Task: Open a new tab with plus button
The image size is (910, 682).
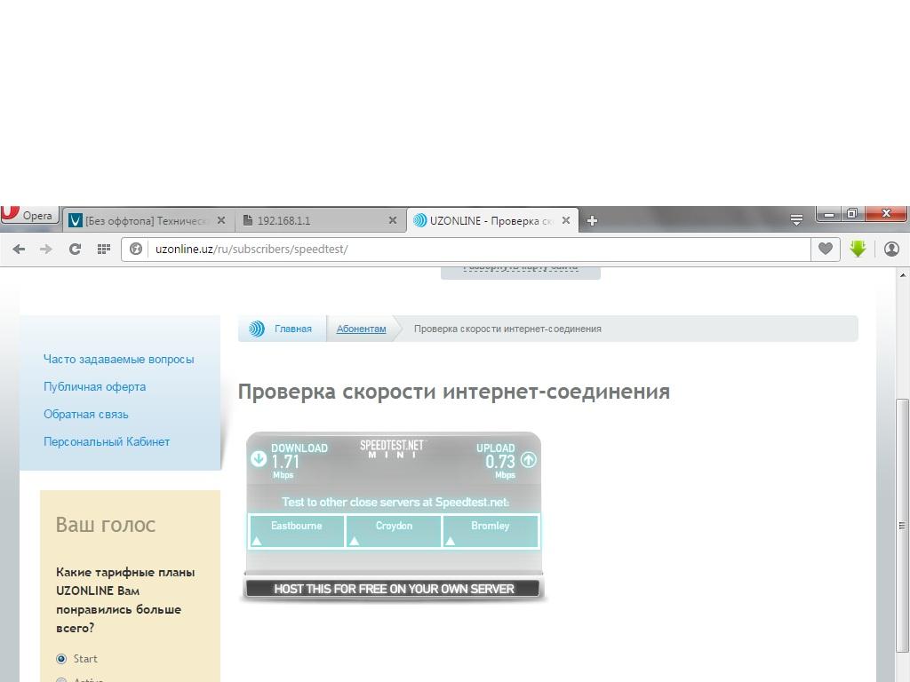Action: pyautogui.click(x=592, y=220)
